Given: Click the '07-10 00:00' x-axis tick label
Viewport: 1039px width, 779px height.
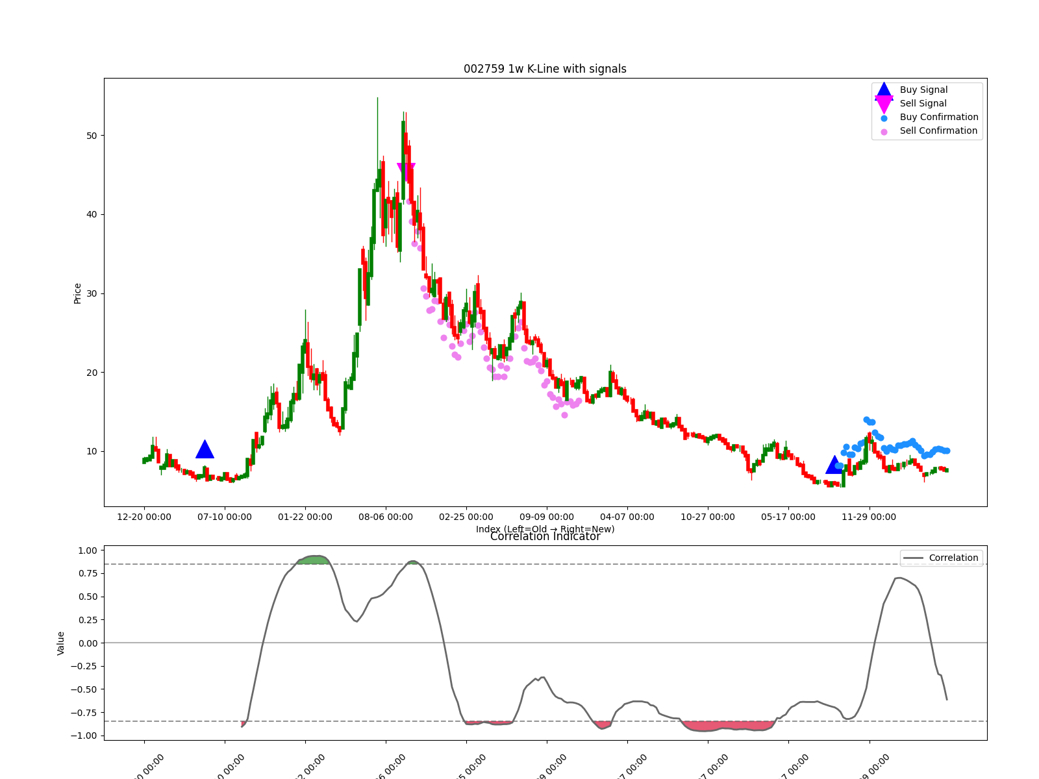Looking at the screenshot, I should coord(225,517).
